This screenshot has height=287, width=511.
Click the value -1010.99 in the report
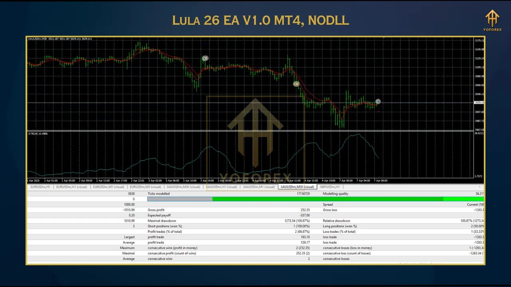pos(129,210)
